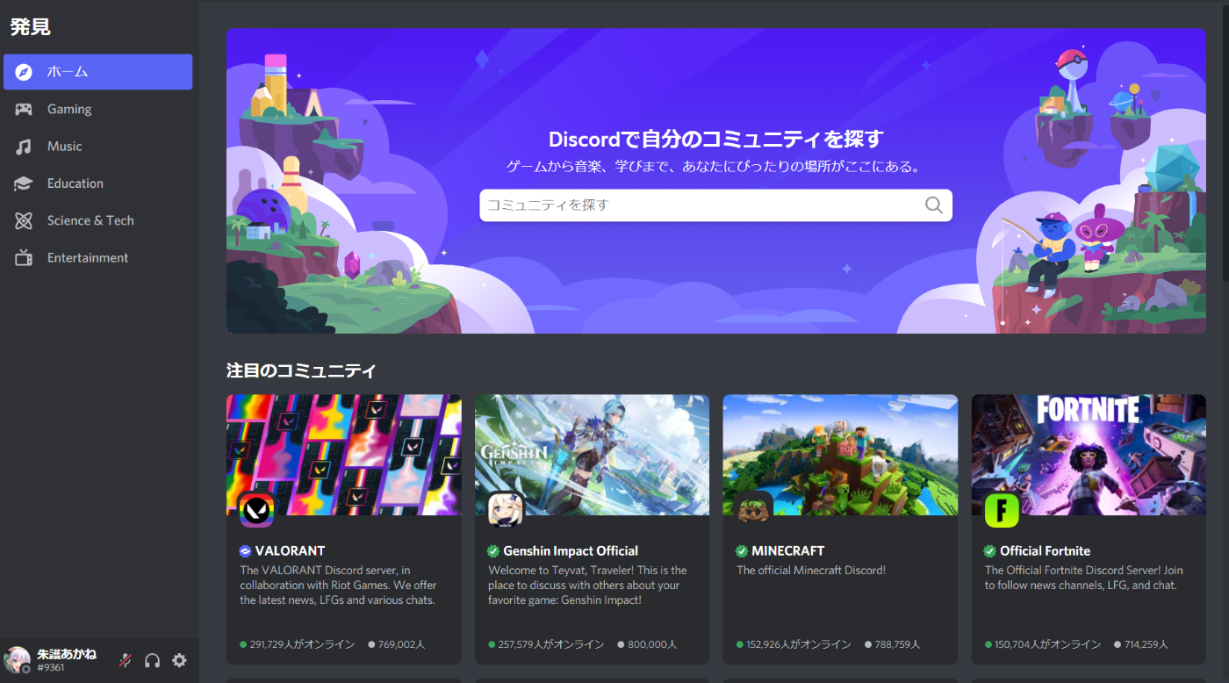Click the VALORANT server logo icon
This screenshot has height=683, width=1229.
[256, 510]
